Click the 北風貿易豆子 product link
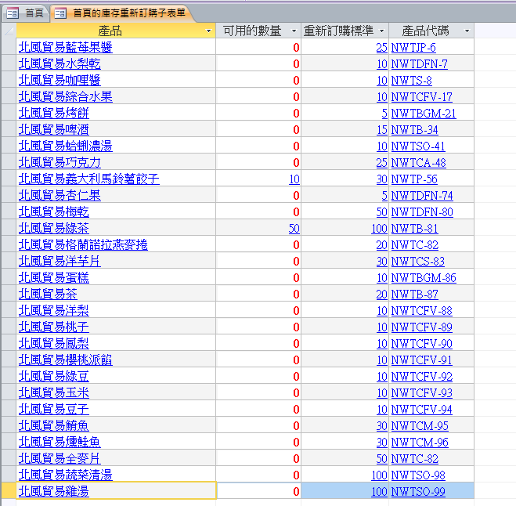 54,409
